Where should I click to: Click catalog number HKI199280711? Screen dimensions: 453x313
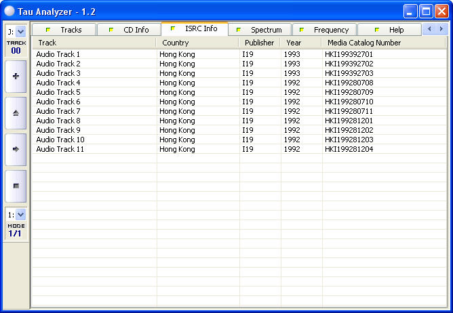[349, 111]
